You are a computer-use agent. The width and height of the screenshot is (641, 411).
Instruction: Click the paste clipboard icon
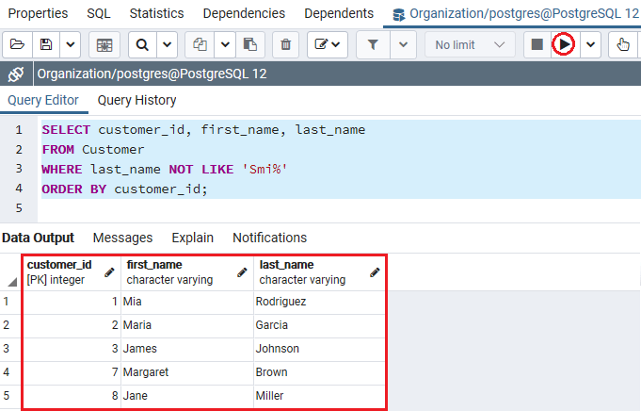click(249, 44)
